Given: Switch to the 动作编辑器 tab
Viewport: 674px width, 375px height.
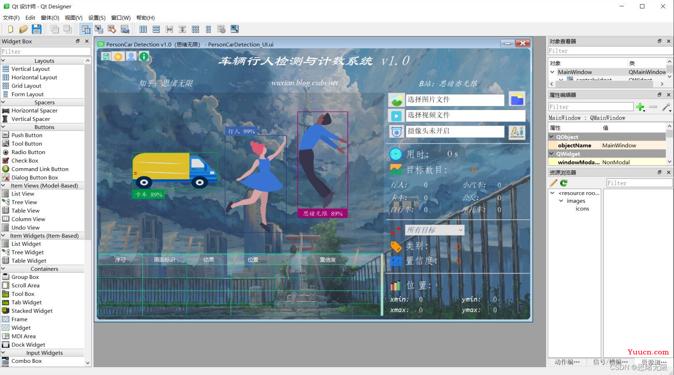Looking at the screenshot, I should pyautogui.click(x=567, y=362).
